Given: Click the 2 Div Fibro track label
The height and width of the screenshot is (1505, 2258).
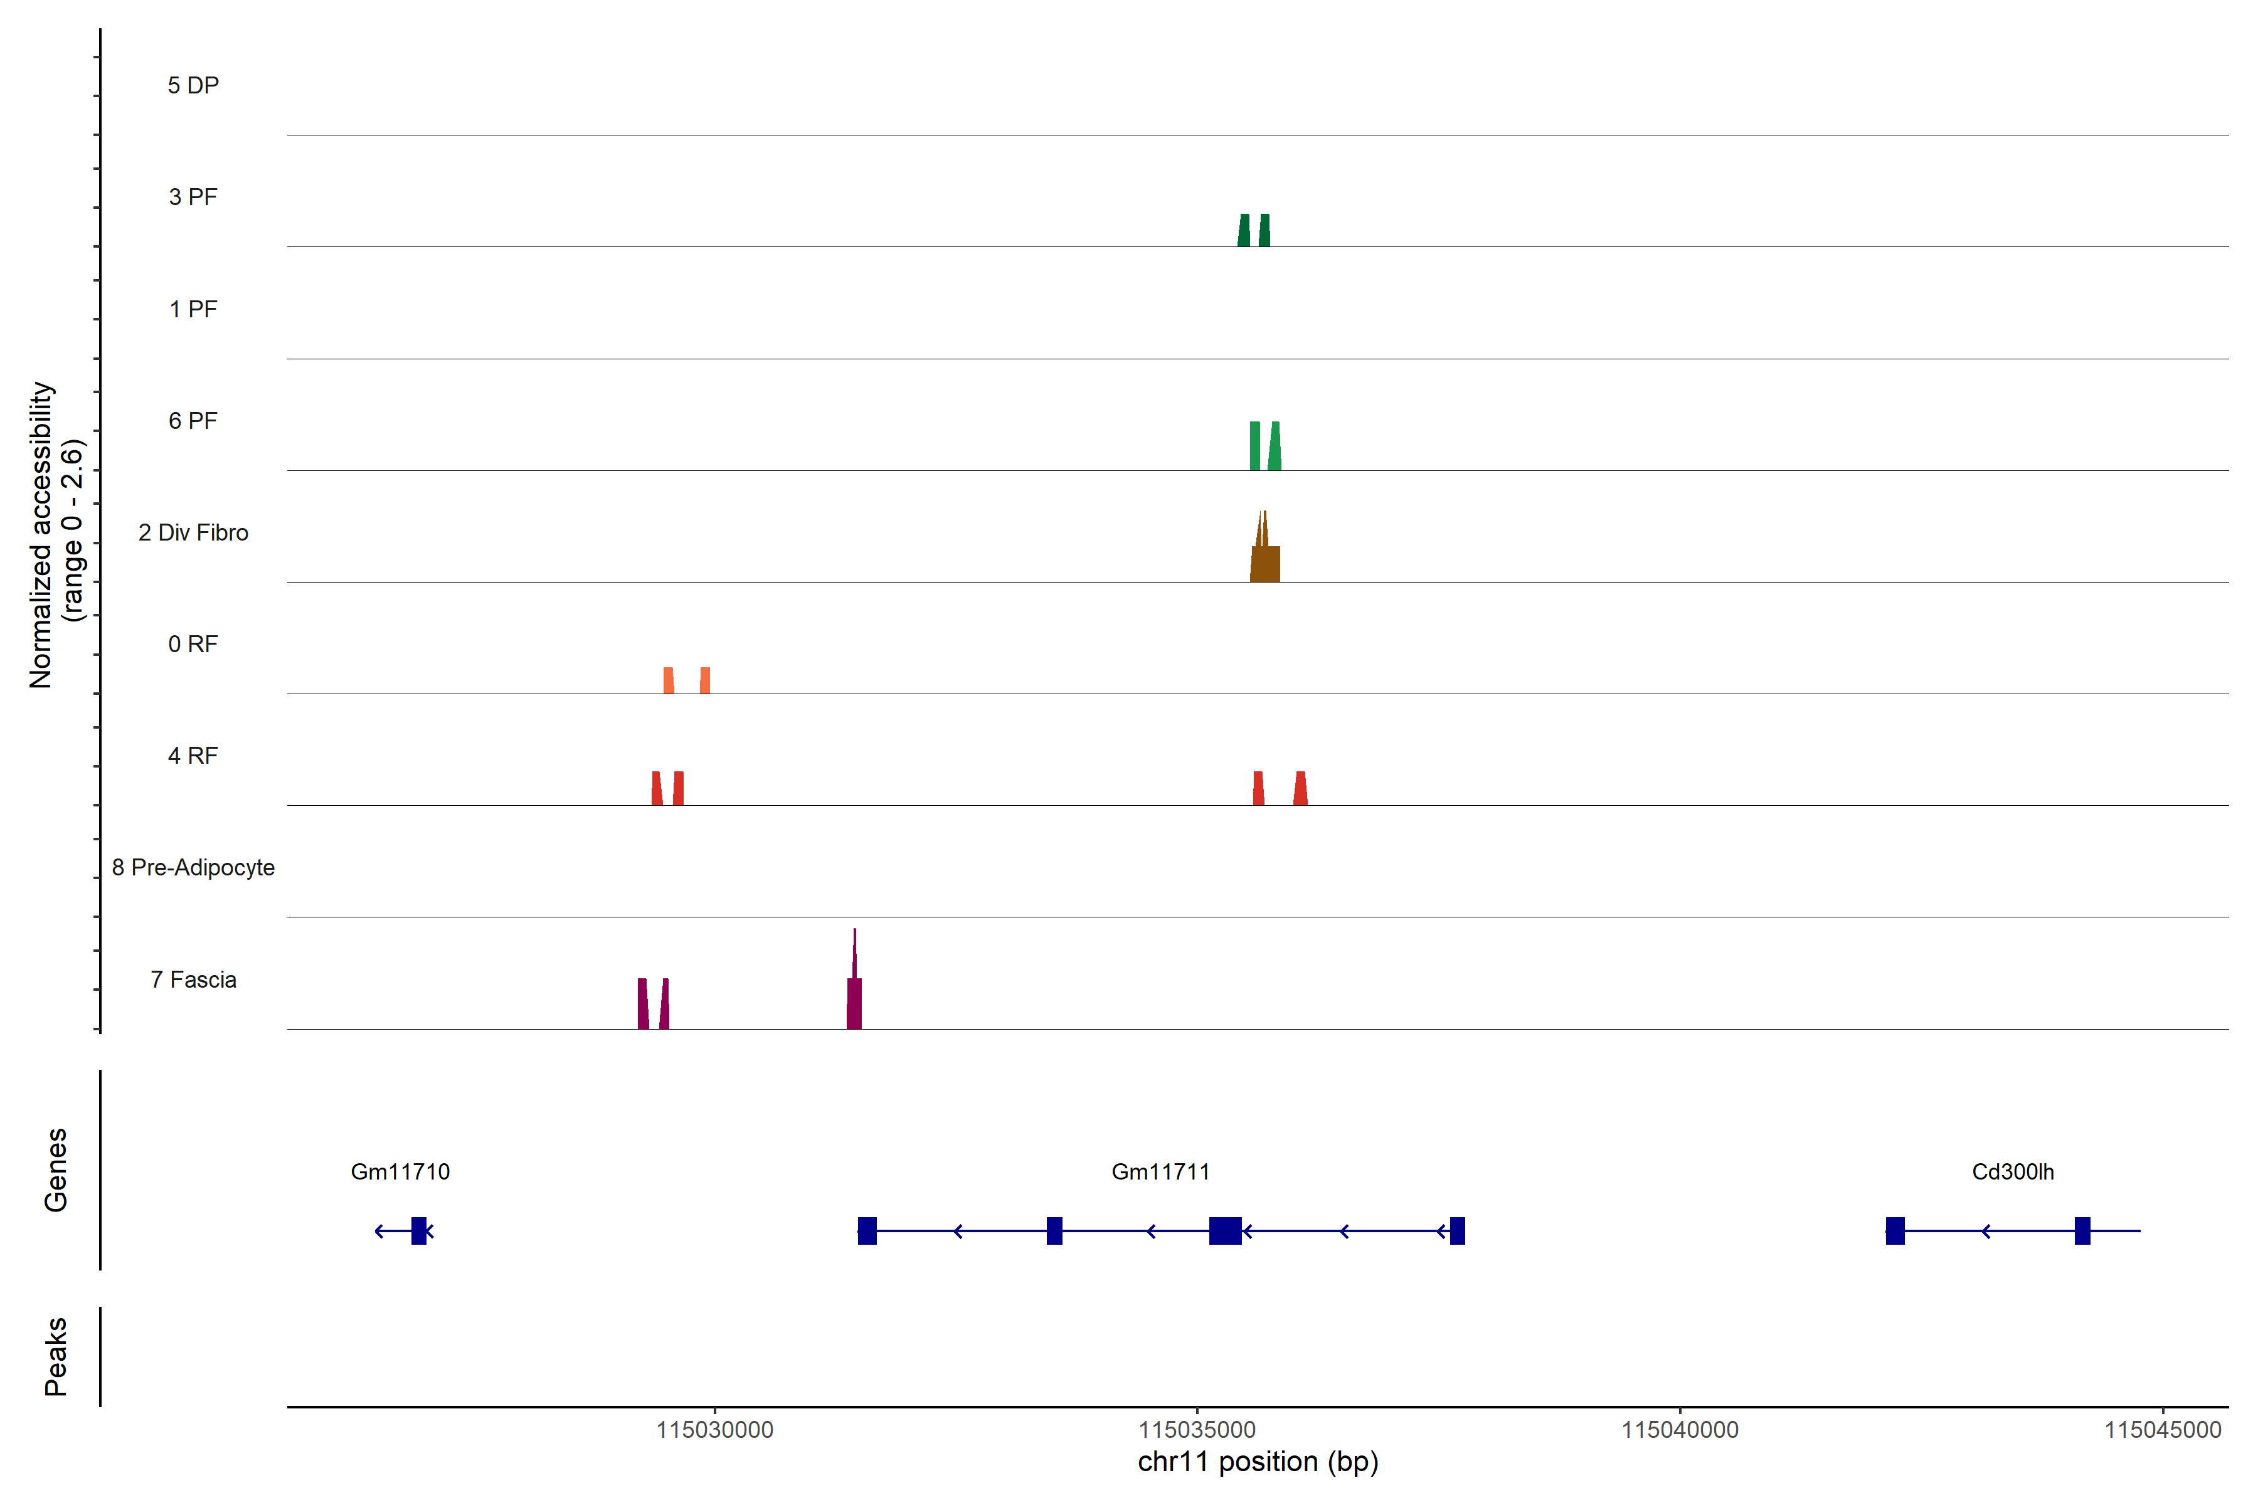Looking at the screenshot, I should pyautogui.click(x=193, y=532).
